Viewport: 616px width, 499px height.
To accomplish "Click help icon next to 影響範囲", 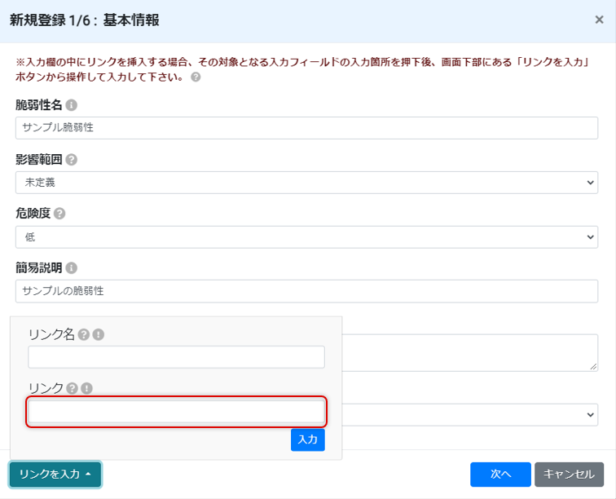I will click(x=71, y=160).
